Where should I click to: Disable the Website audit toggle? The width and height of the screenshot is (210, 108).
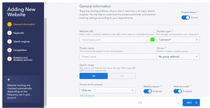click(178, 91)
